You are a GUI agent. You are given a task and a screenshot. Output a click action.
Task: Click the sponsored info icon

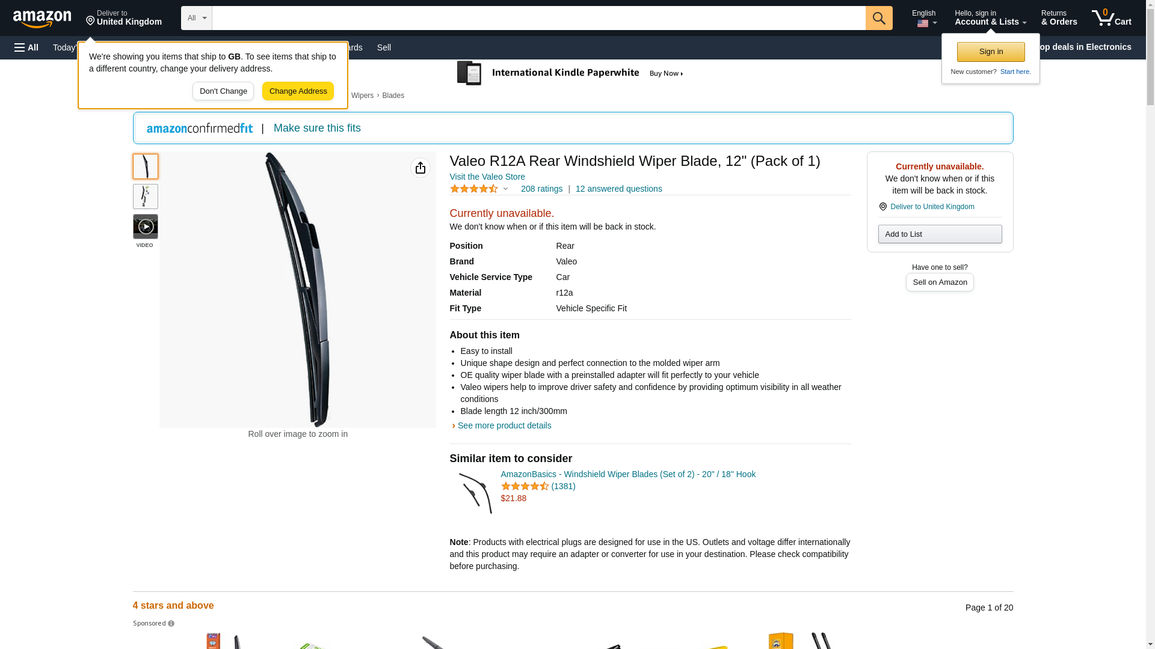(171, 624)
